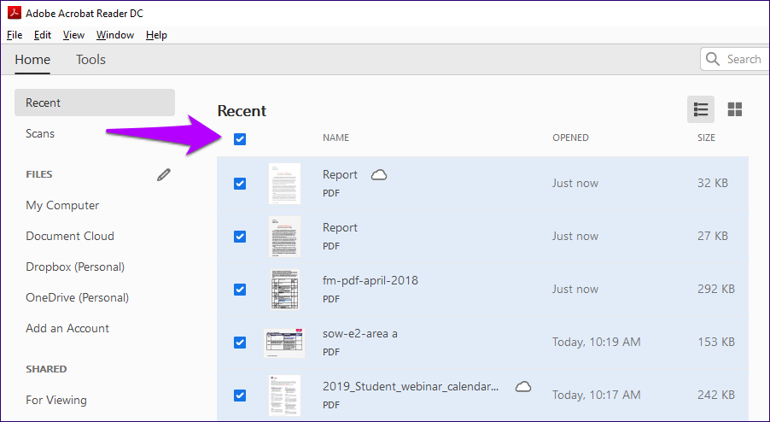Toggle checkbox for sow-e2-area a file

coord(240,343)
